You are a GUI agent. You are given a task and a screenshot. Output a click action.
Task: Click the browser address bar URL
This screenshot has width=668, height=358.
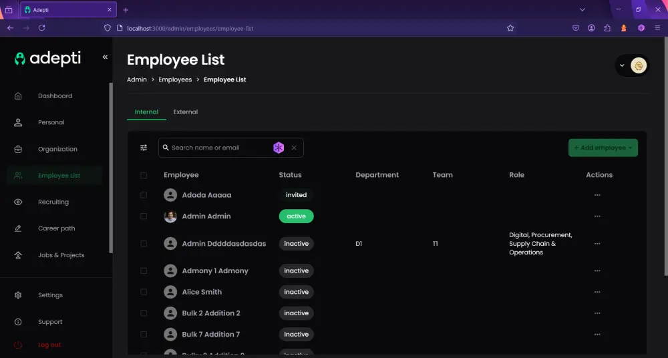[x=190, y=29]
